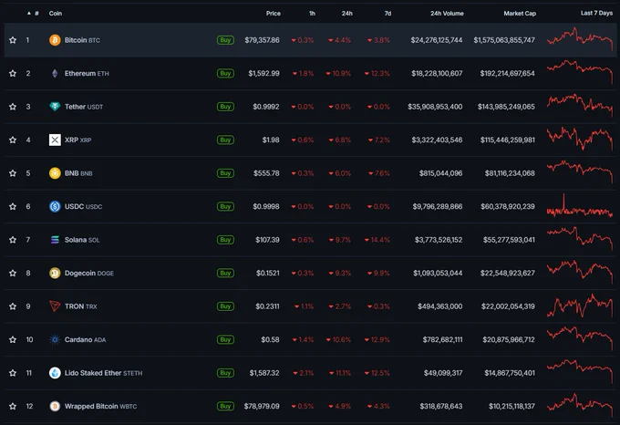Image resolution: width=620 pixels, height=425 pixels.
Task: Sort by Price column header
Action: [274, 14]
